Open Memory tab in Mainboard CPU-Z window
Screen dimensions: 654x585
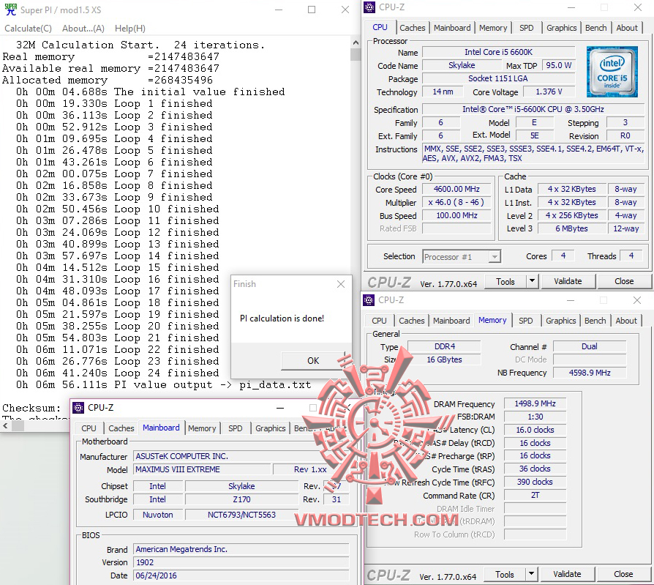click(x=202, y=428)
